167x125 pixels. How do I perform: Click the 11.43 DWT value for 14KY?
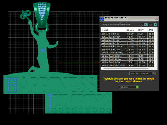pyautogui.click(x=142, y=40)
